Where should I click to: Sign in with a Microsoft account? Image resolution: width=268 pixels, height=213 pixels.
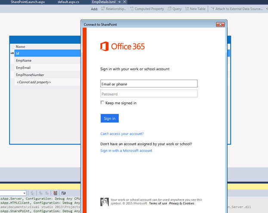pyautogui.click(x=126, y=151)
